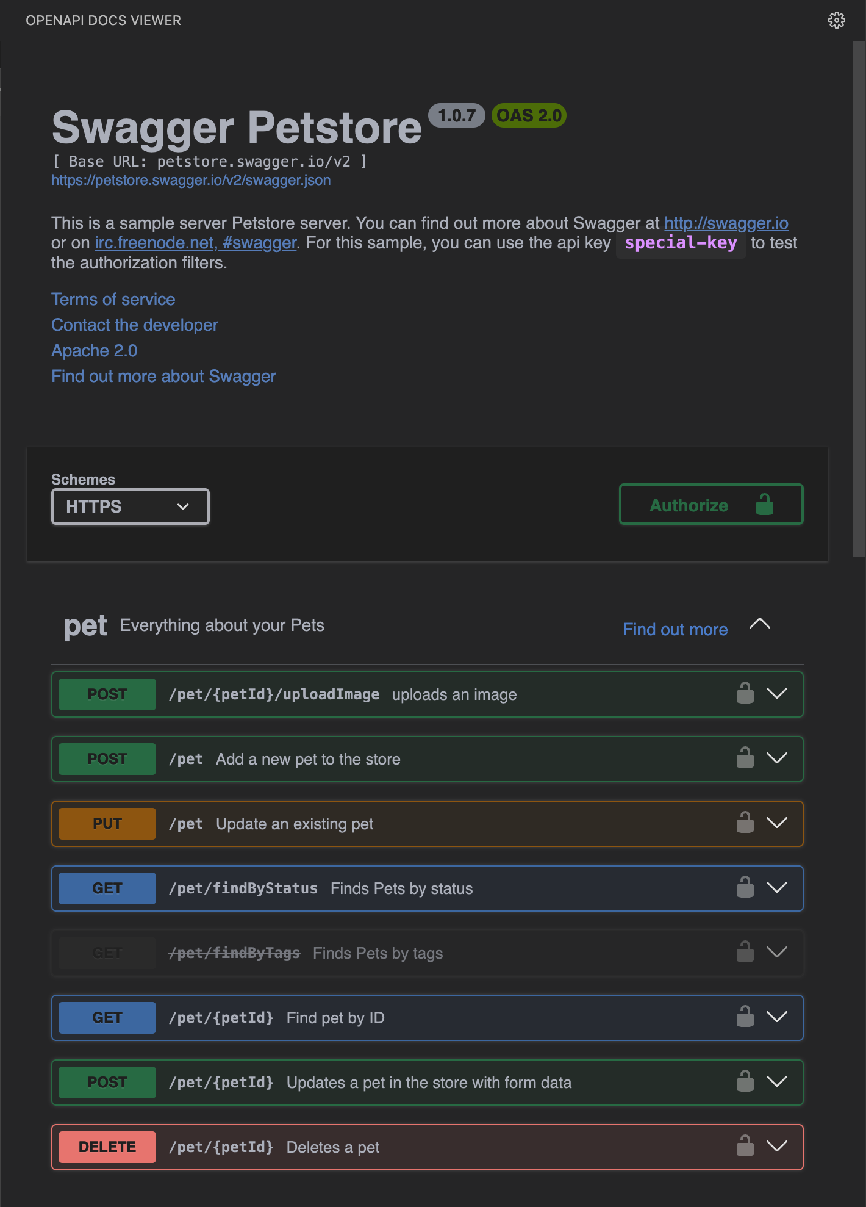The width and height of the screenshot is (866, 1207).
Task: Expand the Deletes a pet chevron
Action: tap(777, 1147)
